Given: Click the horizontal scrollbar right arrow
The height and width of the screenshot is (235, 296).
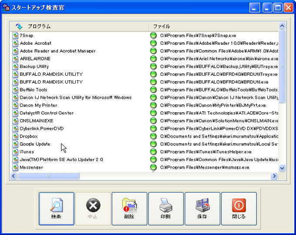Looking at the screenshot, I should pyautogui.click(x=274, y=176).
